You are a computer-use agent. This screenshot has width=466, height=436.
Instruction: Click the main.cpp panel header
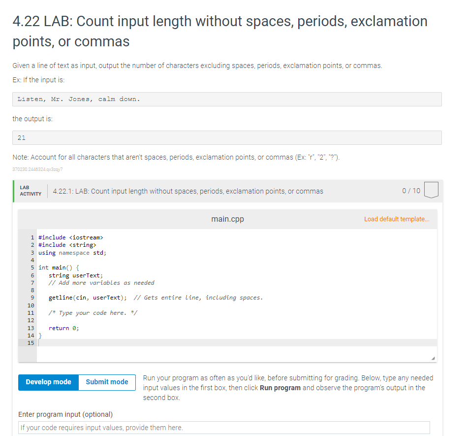coord(227,219)
